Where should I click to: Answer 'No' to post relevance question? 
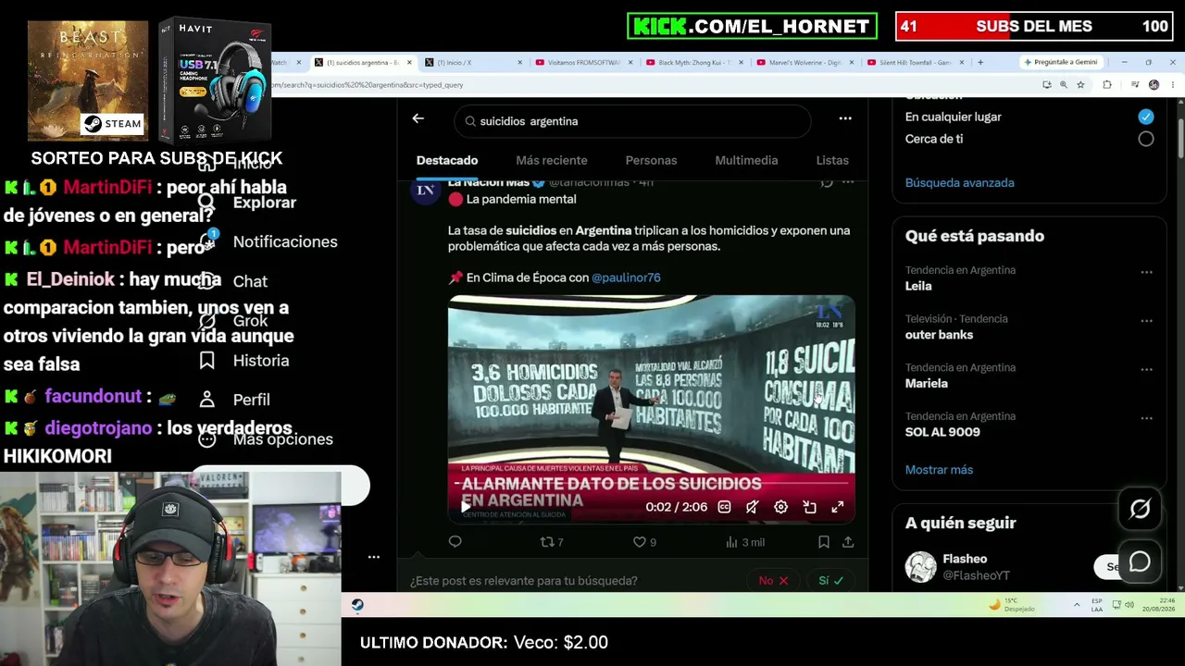pos(773,581)
